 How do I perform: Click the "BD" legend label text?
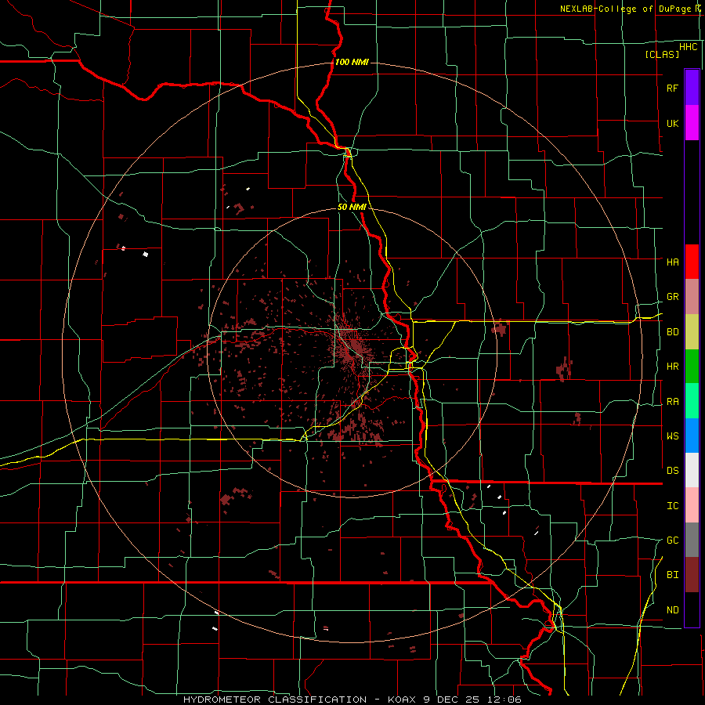point(672,332)
